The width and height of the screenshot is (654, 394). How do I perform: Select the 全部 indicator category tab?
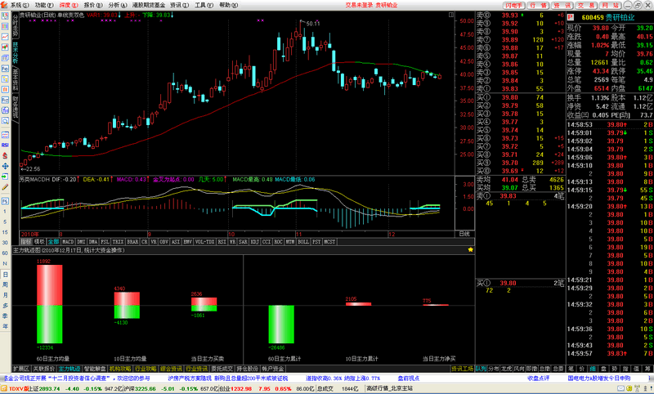[53, 242]
